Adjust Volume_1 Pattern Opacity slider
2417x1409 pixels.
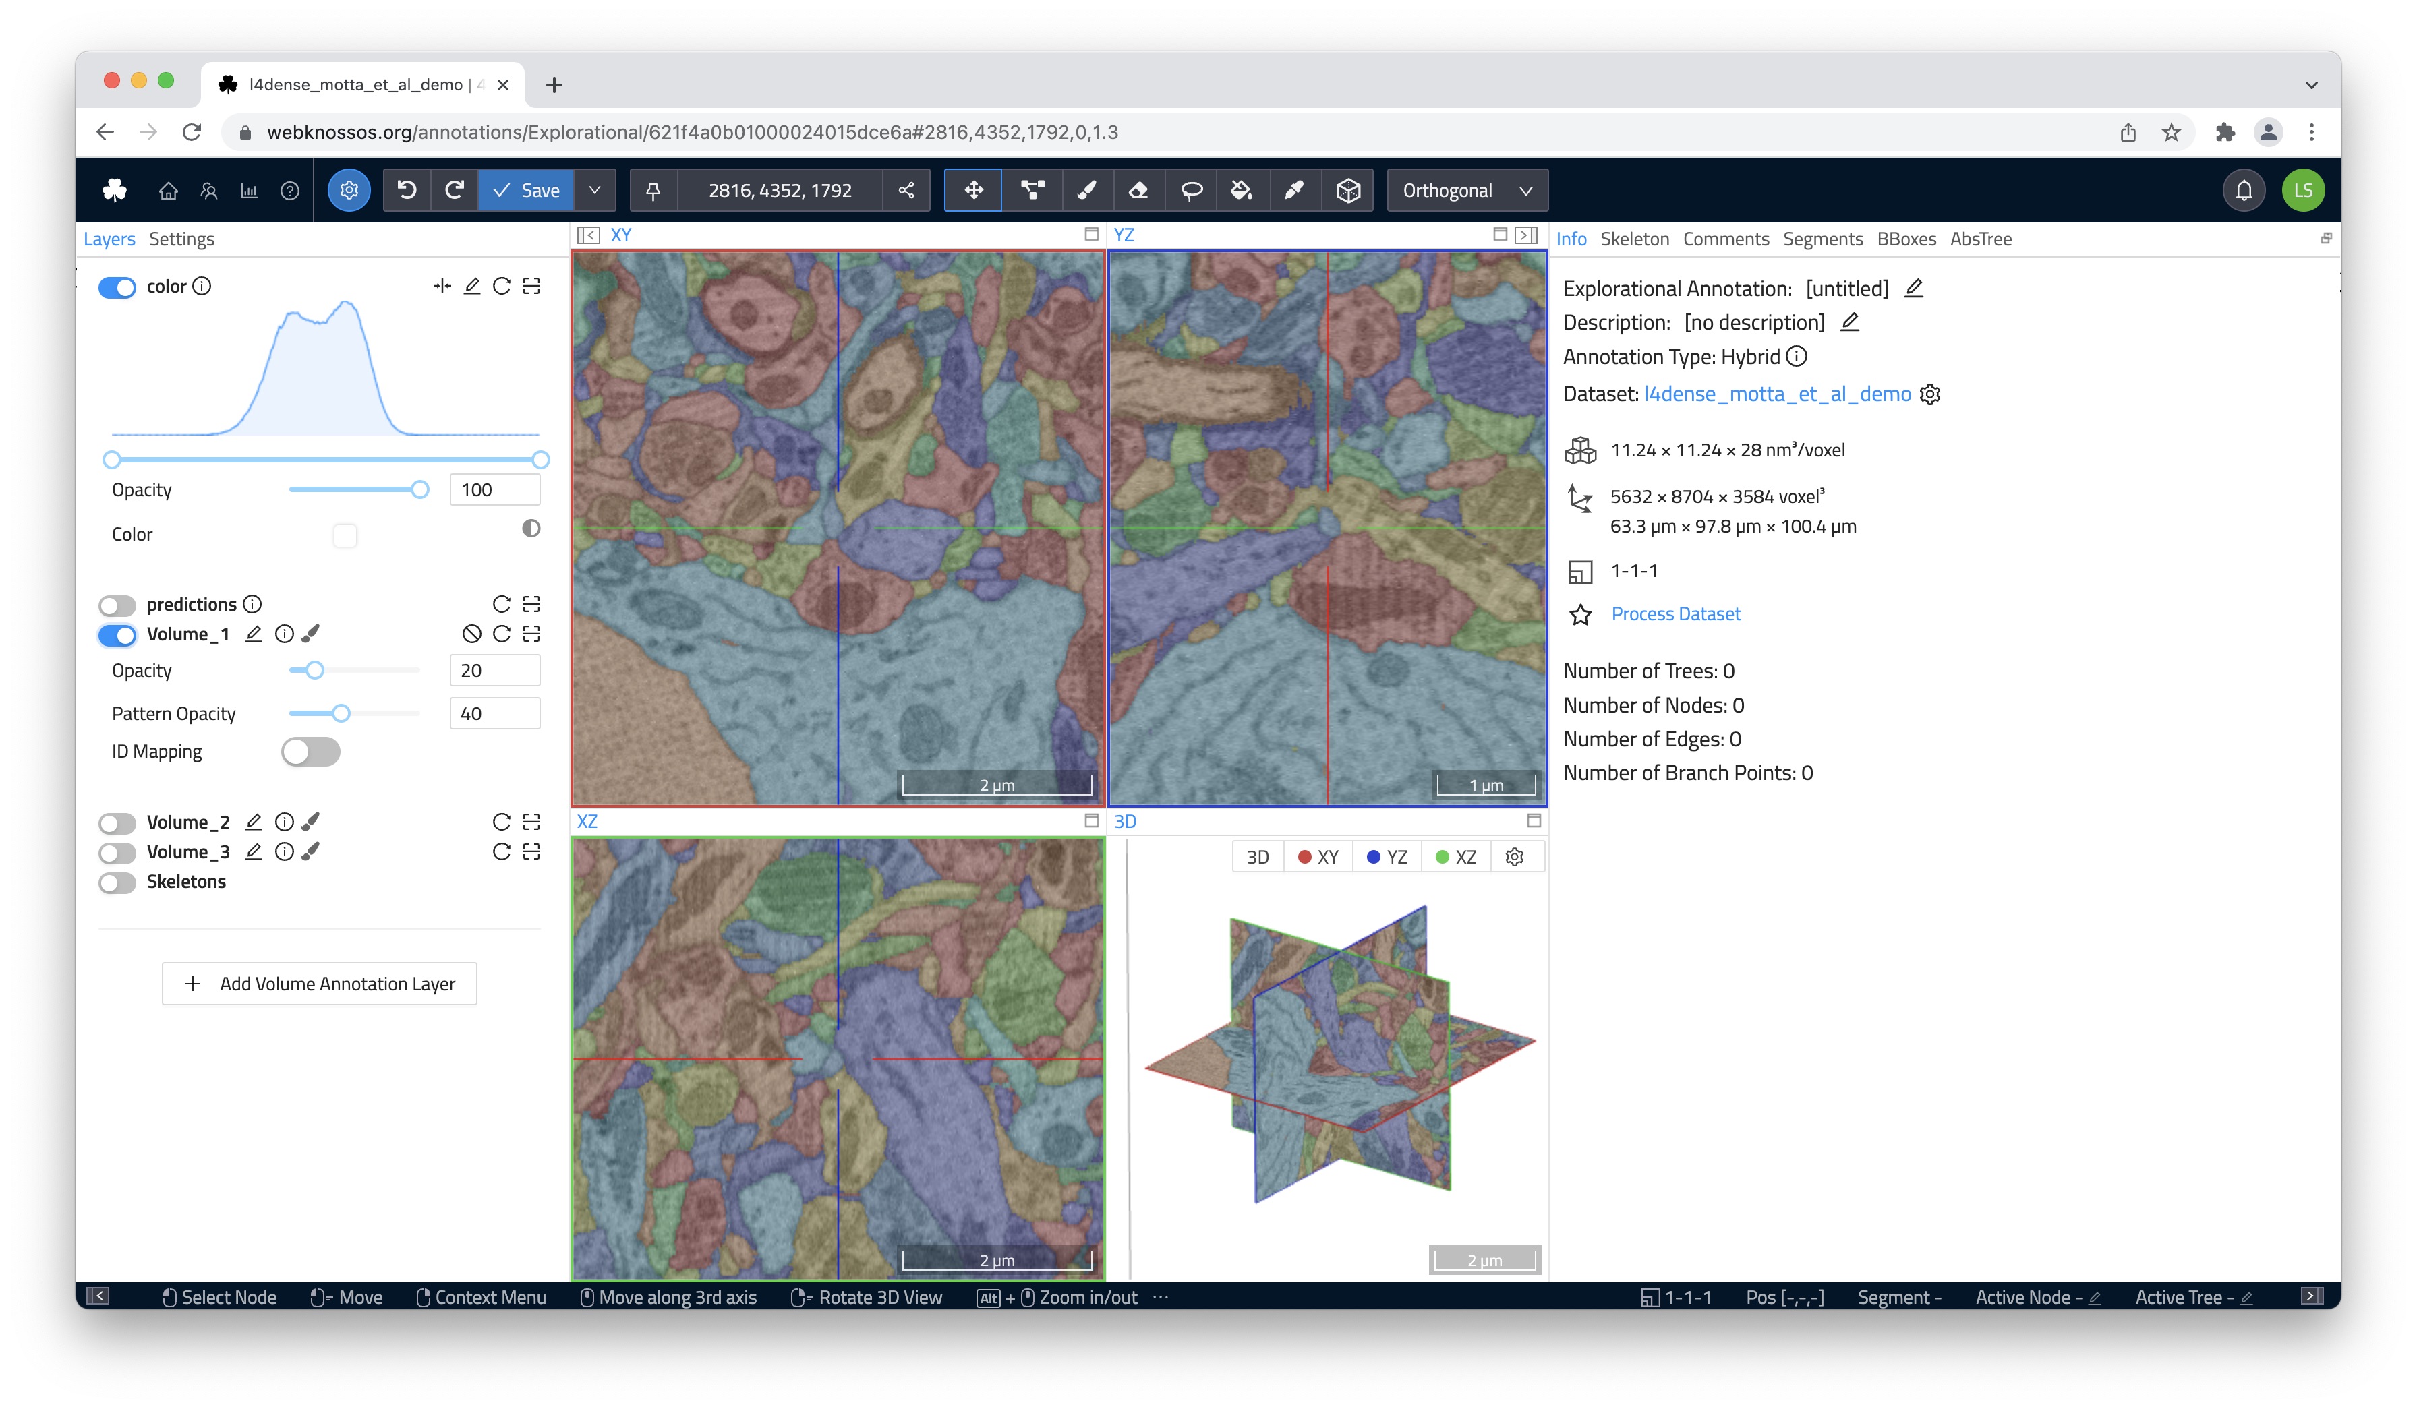341,713
